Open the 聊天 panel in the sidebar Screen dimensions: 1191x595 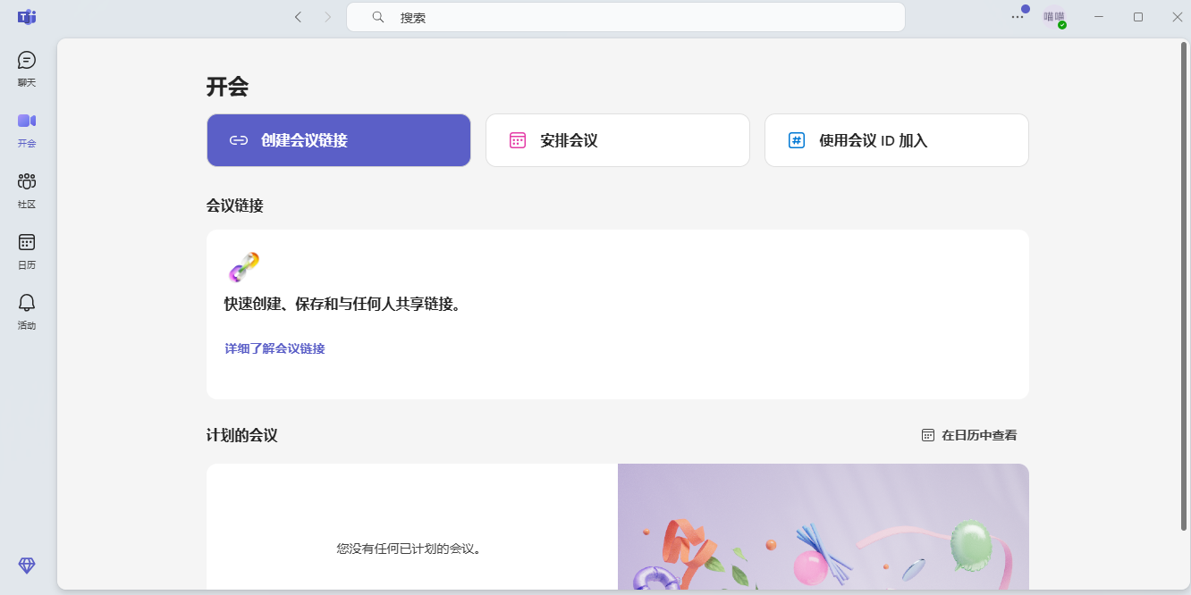[x=26, y=67]
